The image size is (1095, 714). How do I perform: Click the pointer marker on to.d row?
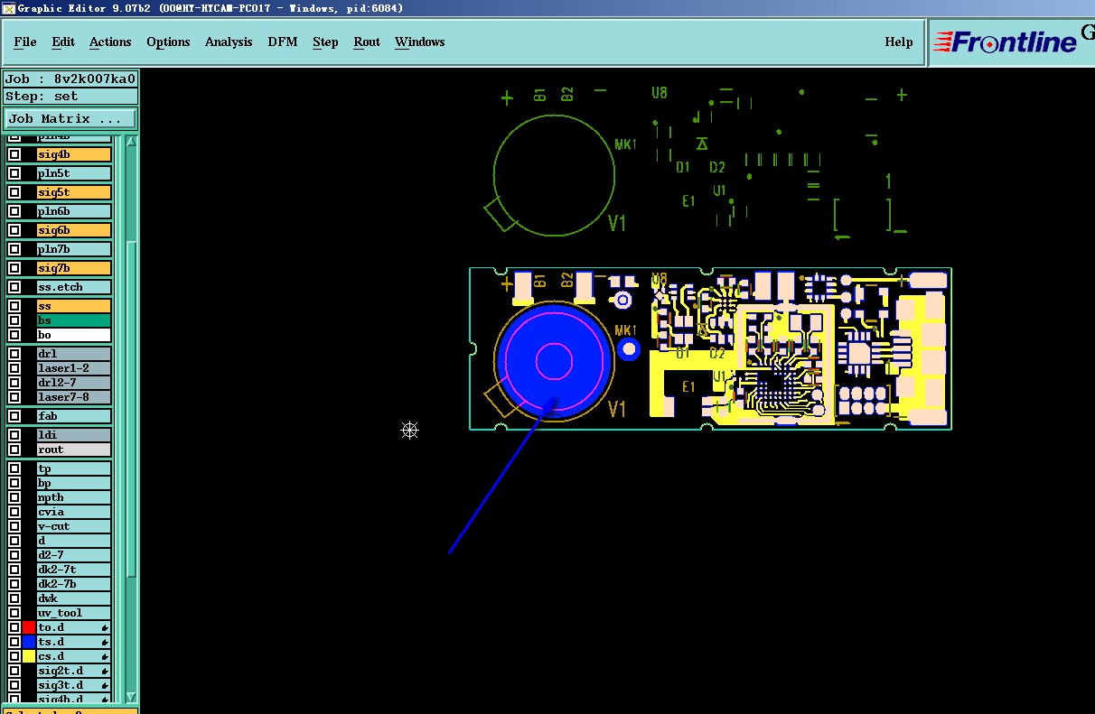click(x=105, y=627)
